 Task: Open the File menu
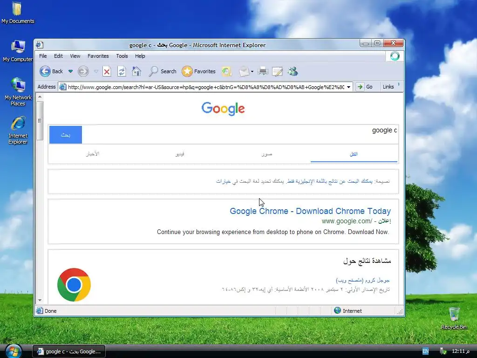pyautogui.click(x=43, y=56)
